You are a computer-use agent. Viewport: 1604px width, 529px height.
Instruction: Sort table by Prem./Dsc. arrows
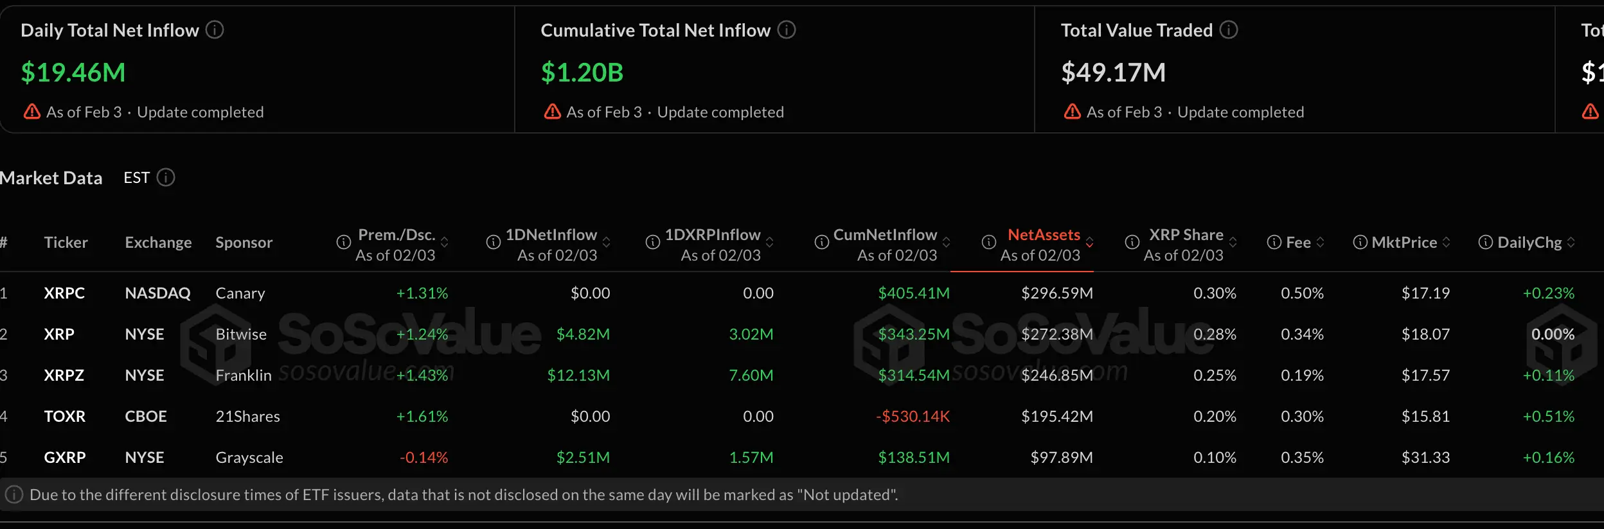coord(445,243)
